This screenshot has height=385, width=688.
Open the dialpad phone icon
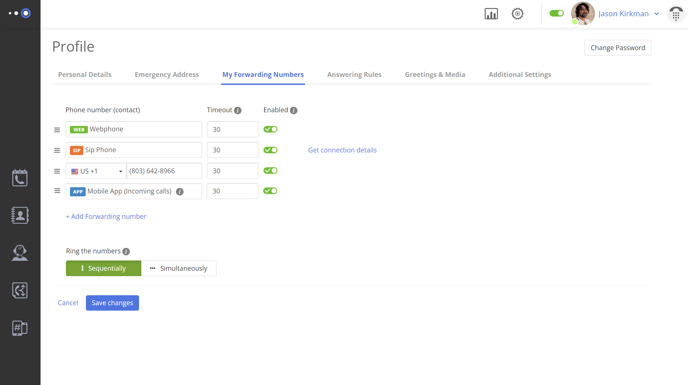click(676, 14)
